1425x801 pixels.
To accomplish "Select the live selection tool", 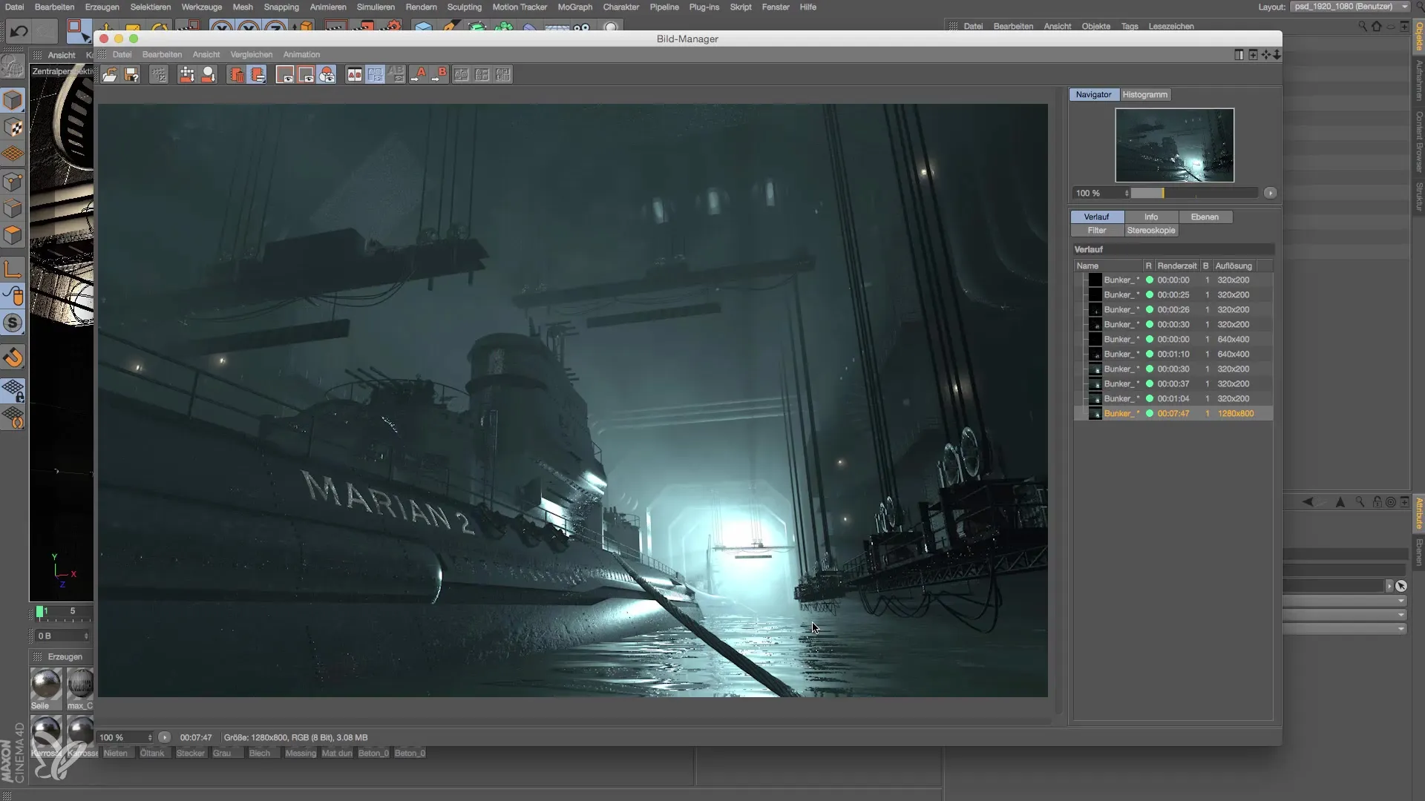I will (77, 30).
